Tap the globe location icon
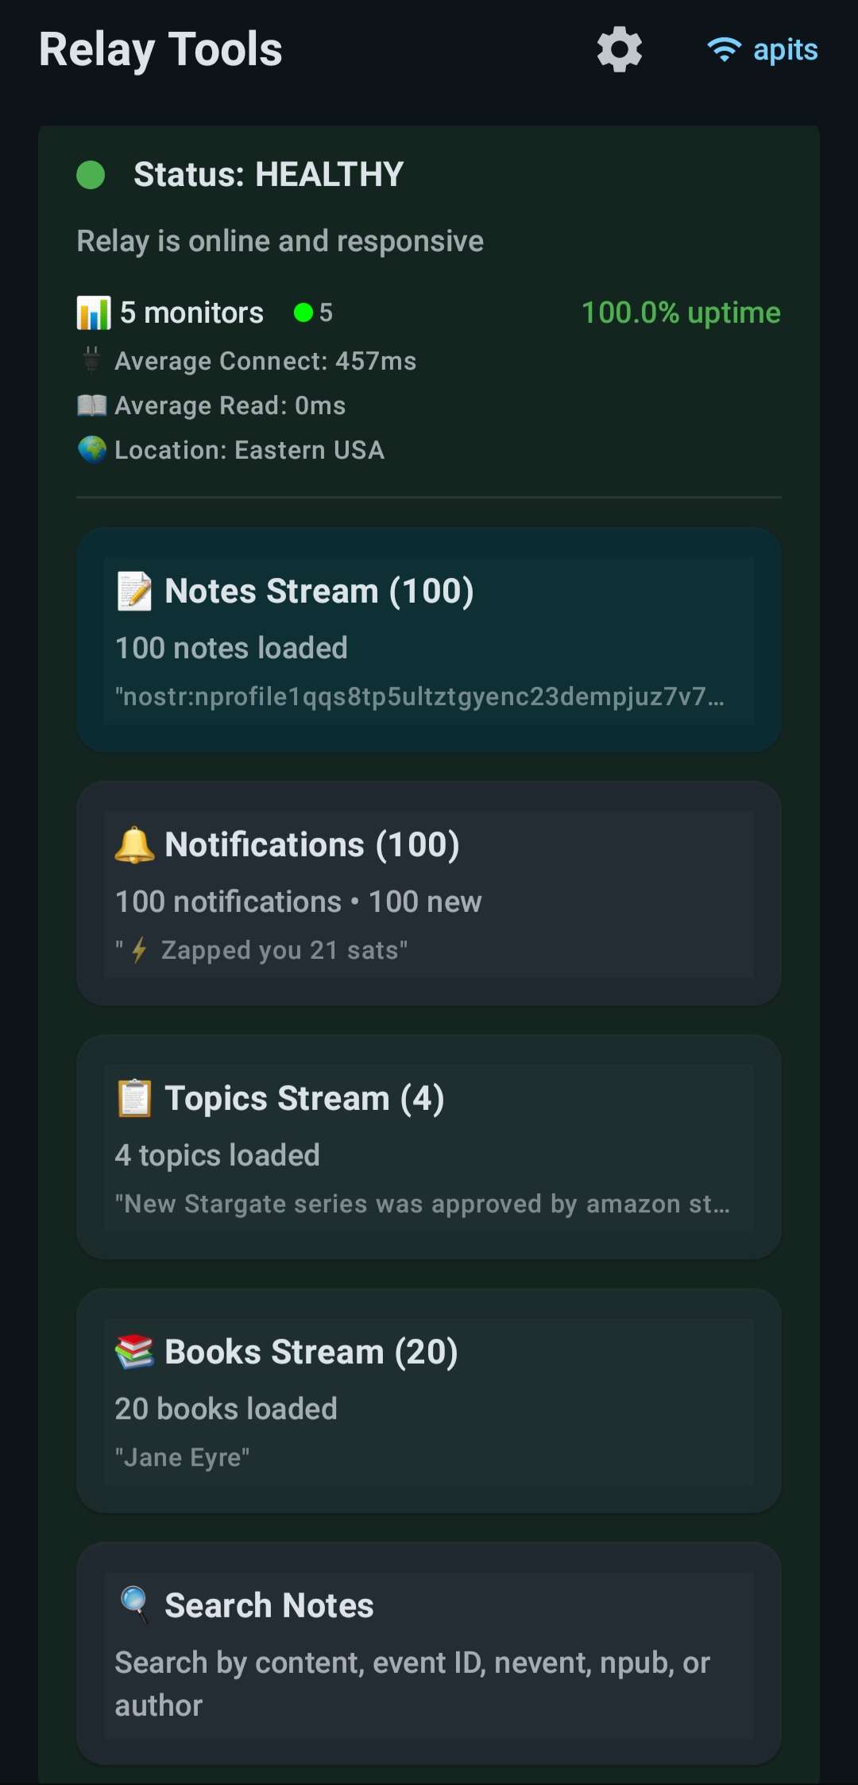Viewport: 858px width, 1785px height. pos(92,449)
